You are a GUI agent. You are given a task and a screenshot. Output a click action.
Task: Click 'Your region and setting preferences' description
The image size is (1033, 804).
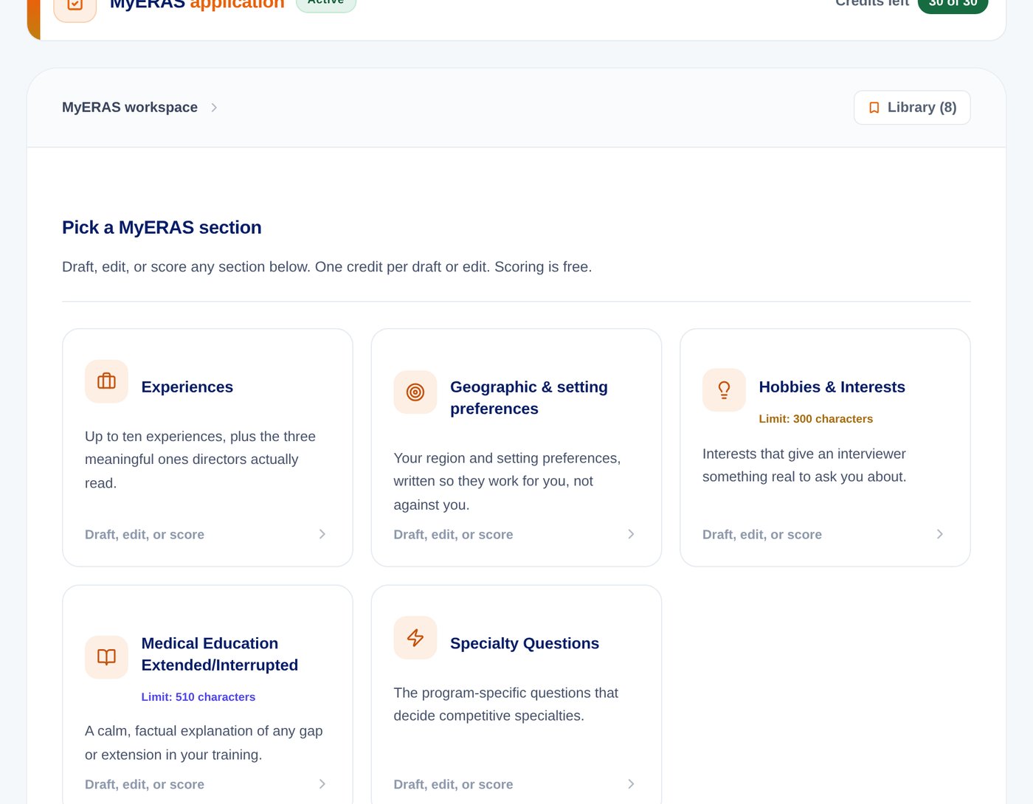point(508,481)
